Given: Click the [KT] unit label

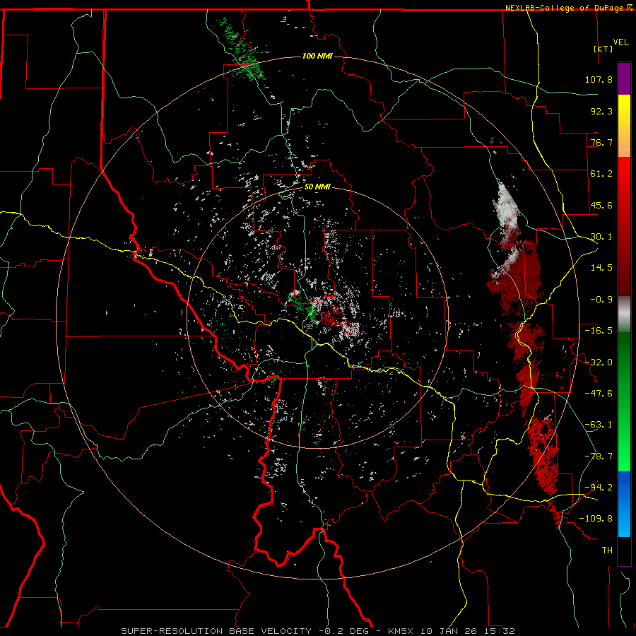Looking at the screenshot, I should 603,49.
